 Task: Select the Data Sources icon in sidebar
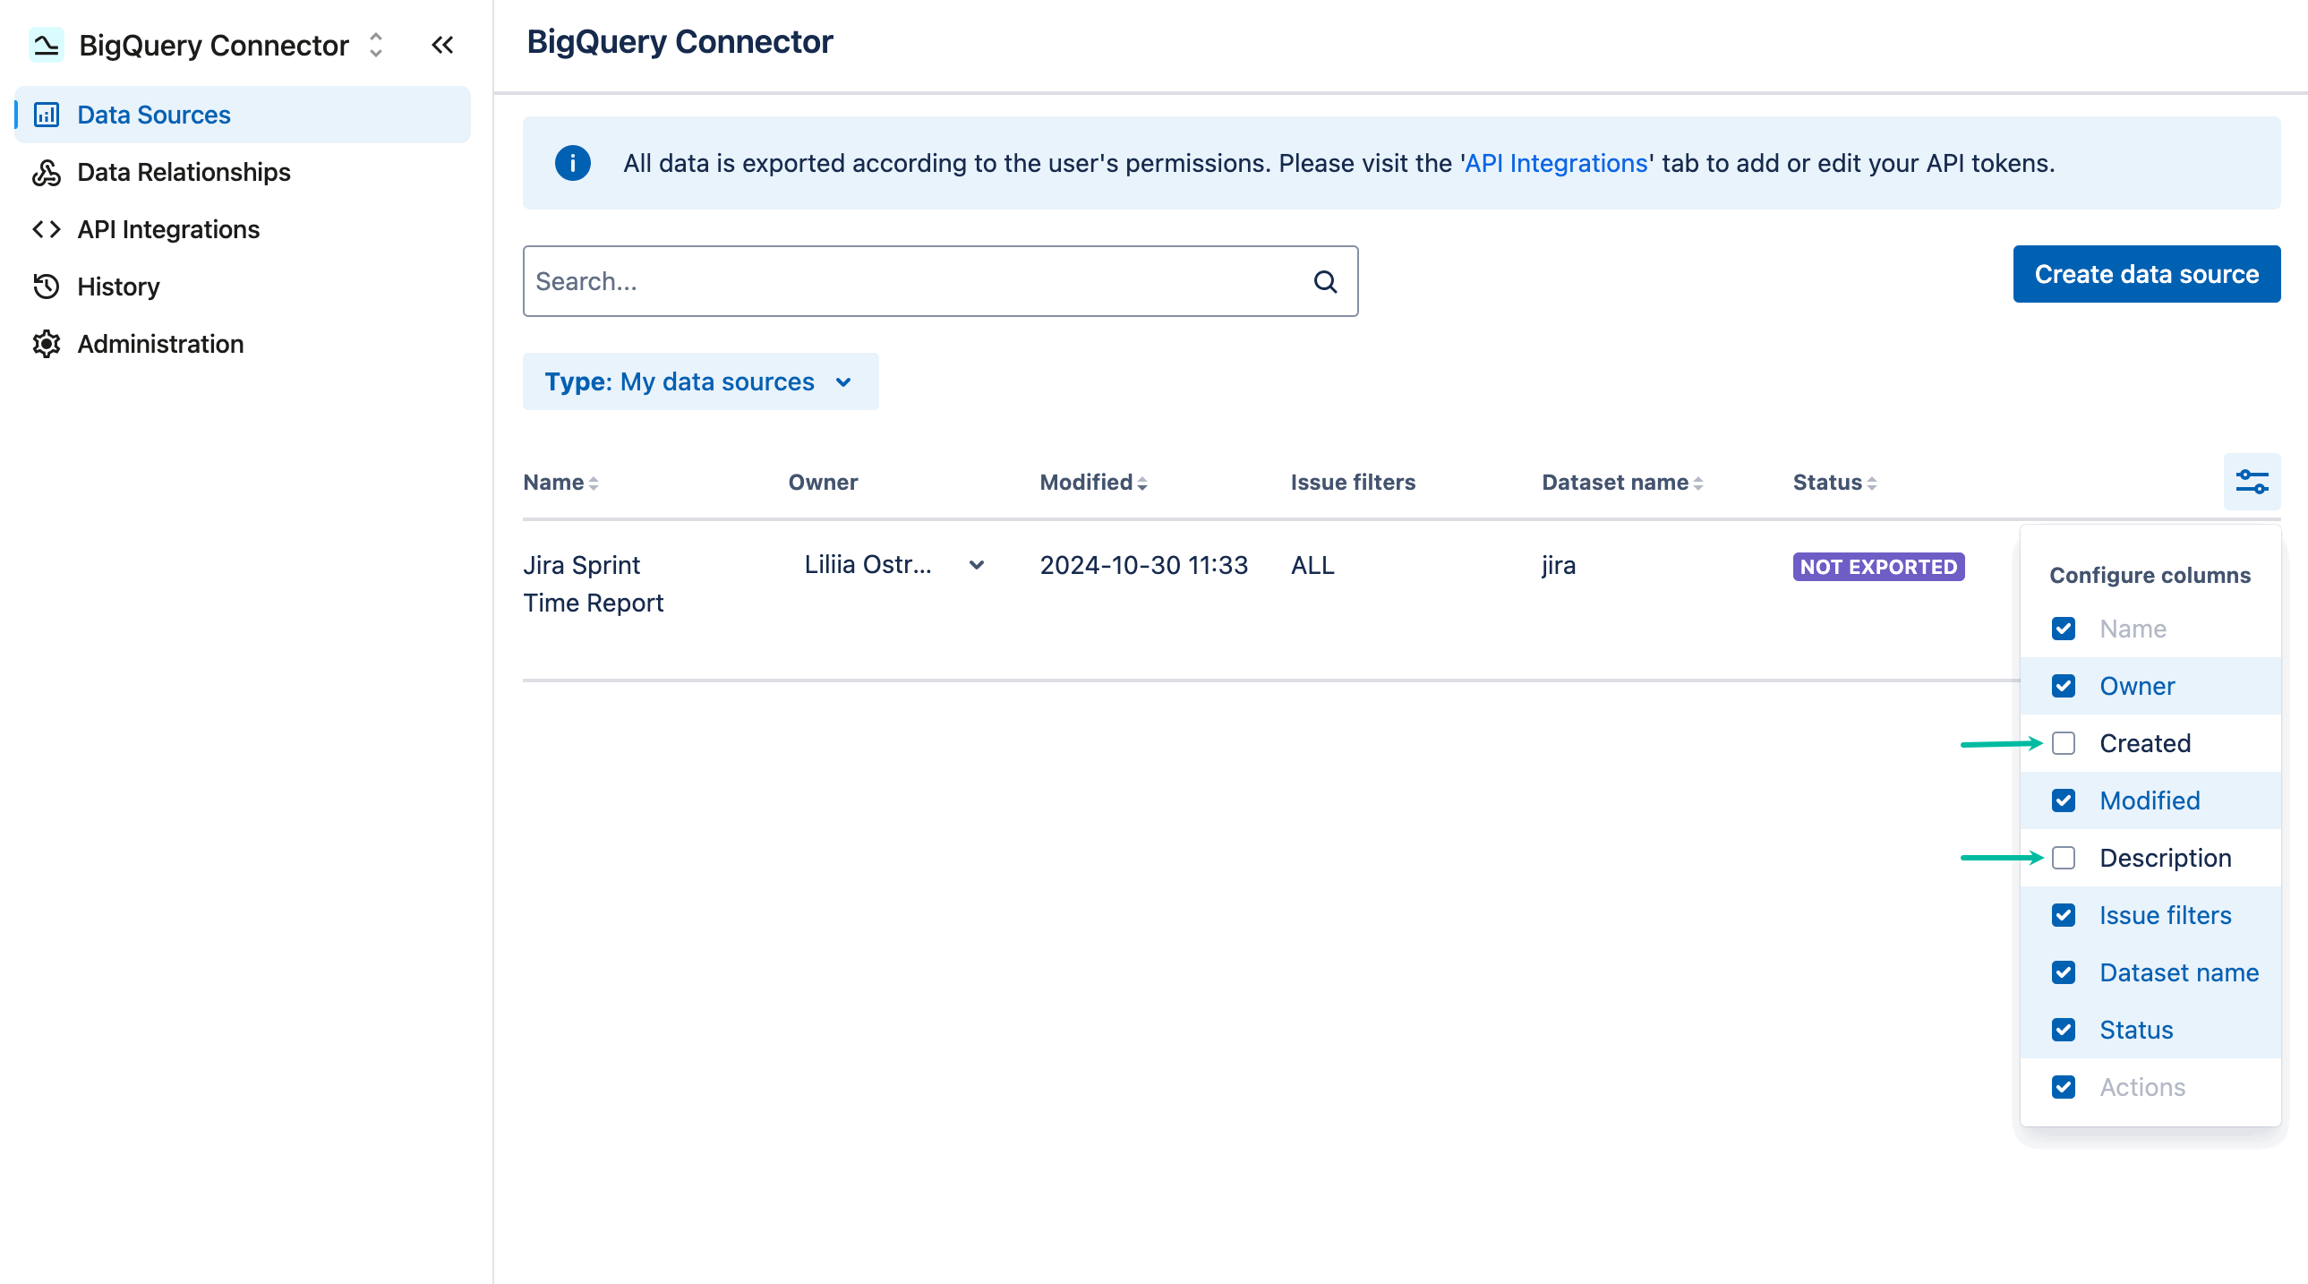(47, 115)
